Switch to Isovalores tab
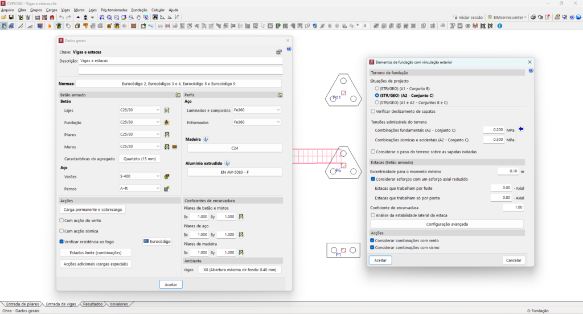The image size is (583, 314). [118, 304]
